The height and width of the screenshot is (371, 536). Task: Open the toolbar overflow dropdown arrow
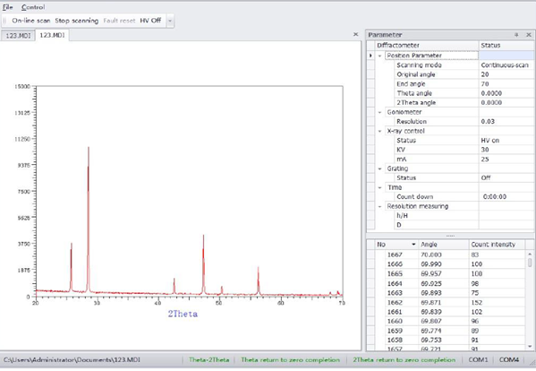coord(170,21)
